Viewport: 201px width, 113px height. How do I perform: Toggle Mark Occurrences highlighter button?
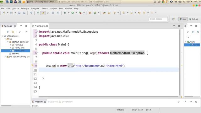tap(43, 13)
